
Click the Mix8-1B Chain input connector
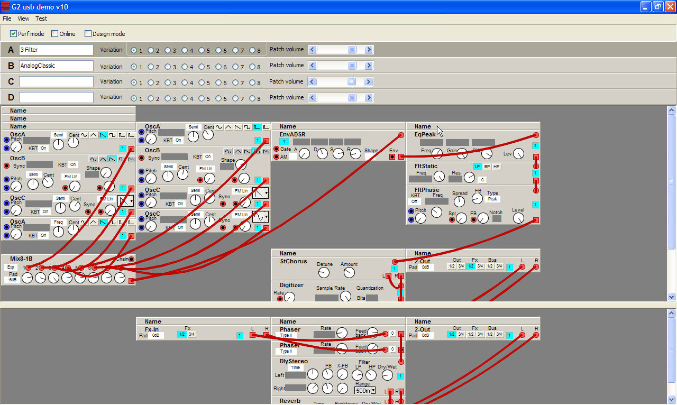131,259
